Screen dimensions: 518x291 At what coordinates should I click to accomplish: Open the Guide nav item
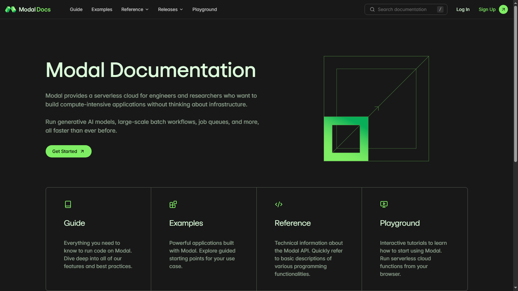pos(76,9)
